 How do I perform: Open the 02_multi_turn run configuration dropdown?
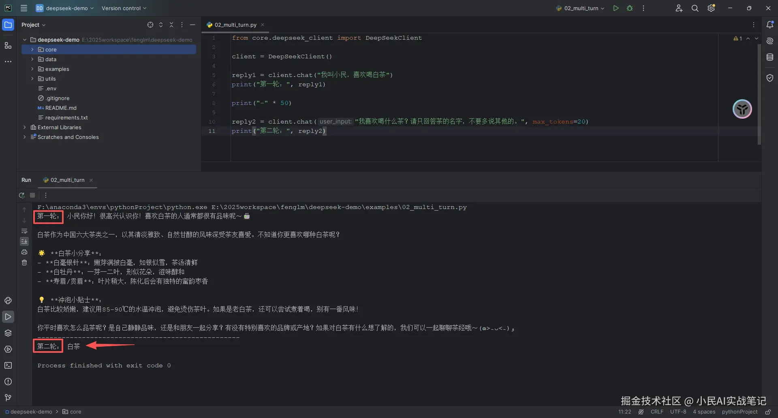(x=580, y=8)
